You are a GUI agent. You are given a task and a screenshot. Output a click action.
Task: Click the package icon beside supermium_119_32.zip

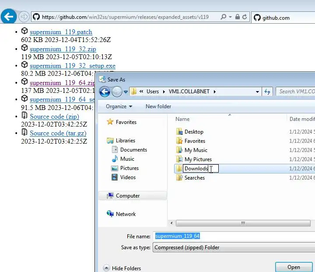(x=24, y=48)
